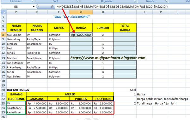Open the Font group dialog launcher

pyautogui.click(x=77, y=1)
